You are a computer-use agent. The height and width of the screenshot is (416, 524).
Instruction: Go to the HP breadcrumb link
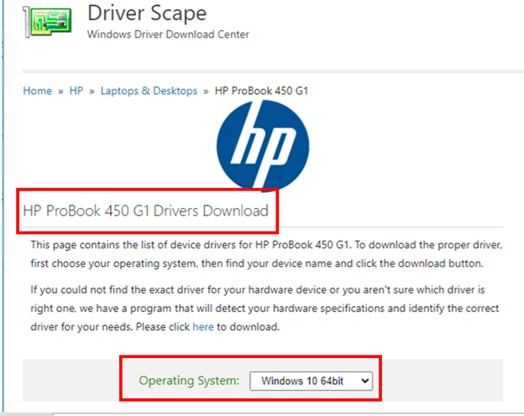[76, 91]
